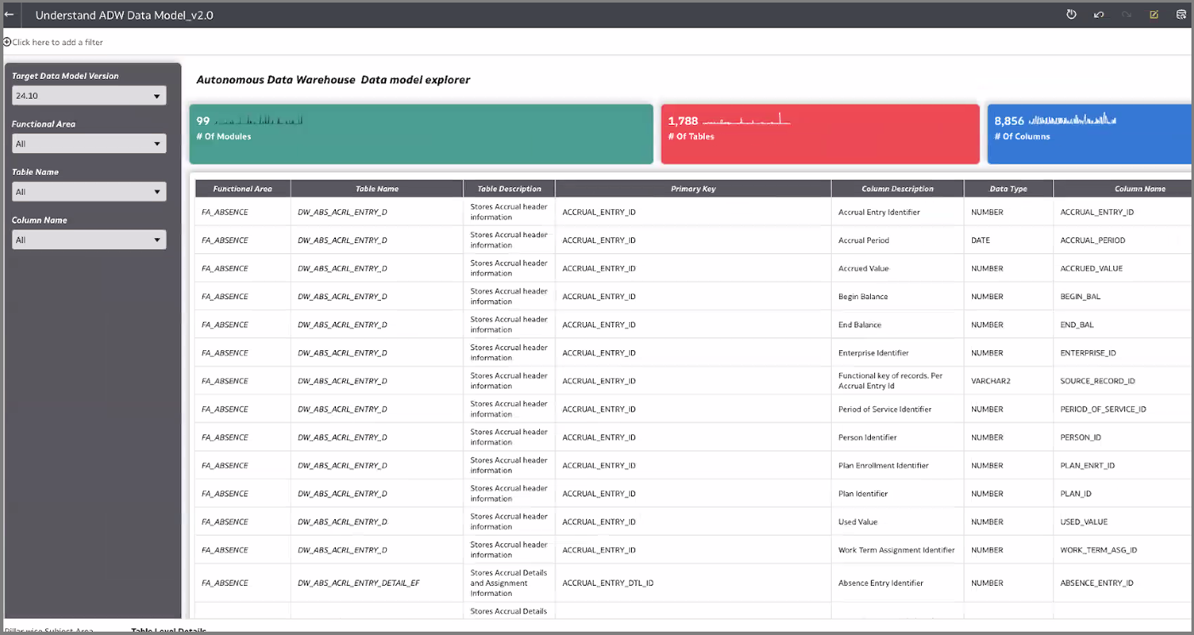Click the Primary Key column header
The height and width of the screenshot is (635, 1194).
693,189
